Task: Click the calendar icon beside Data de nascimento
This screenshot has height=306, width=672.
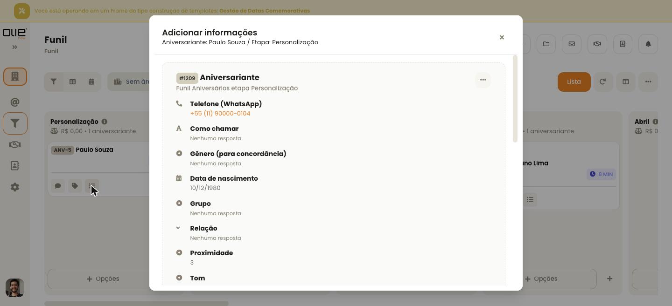Action: [179, 178]
